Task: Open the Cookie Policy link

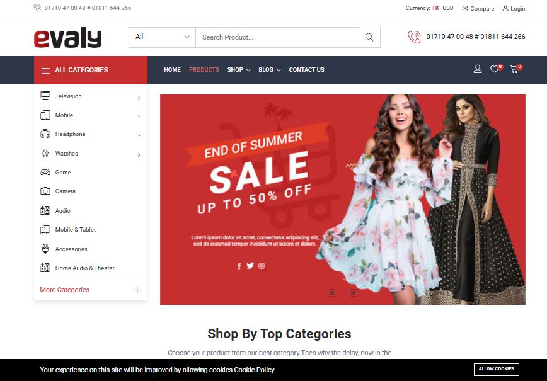Action: 254,370
